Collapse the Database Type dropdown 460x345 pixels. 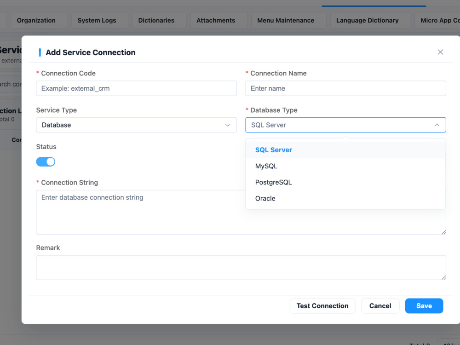click(x=345, y=125)
